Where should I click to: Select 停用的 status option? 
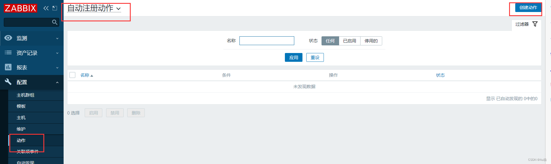coord(371,41)
